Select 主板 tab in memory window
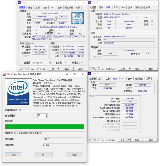This screenshot has width=160, height=166. (x=108, y=79)
